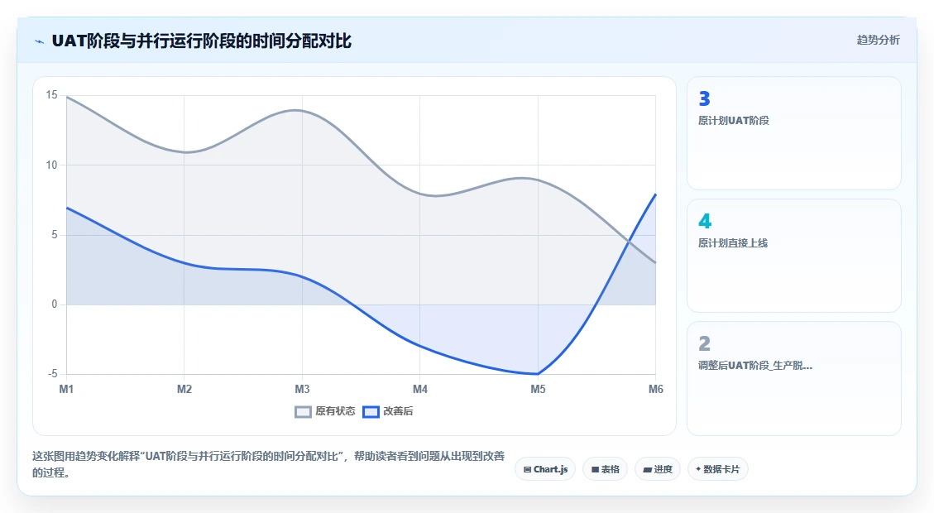
Task: Click the value 3 in first card
Action: [704, 98]
